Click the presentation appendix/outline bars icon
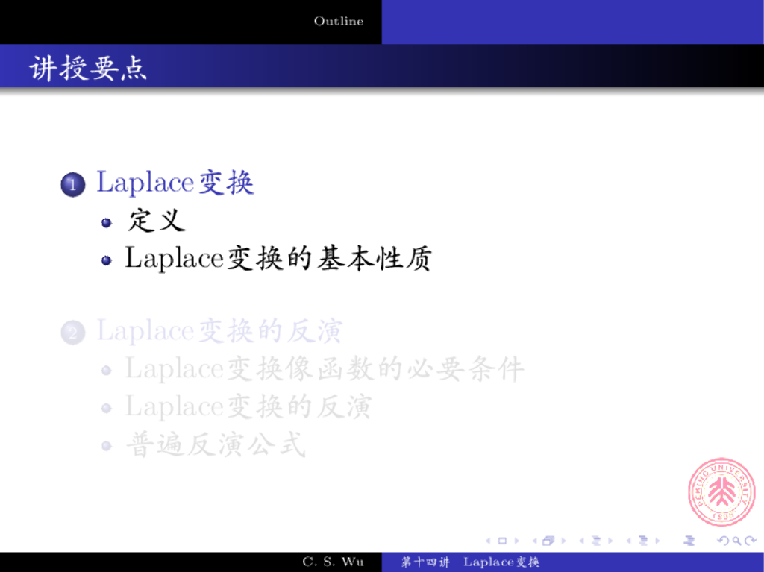This screenshot has height=572, width=764. [689, 541]
